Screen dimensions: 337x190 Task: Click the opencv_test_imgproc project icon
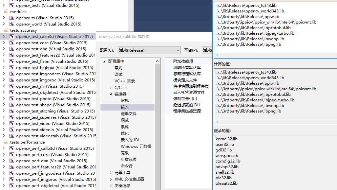12,80
